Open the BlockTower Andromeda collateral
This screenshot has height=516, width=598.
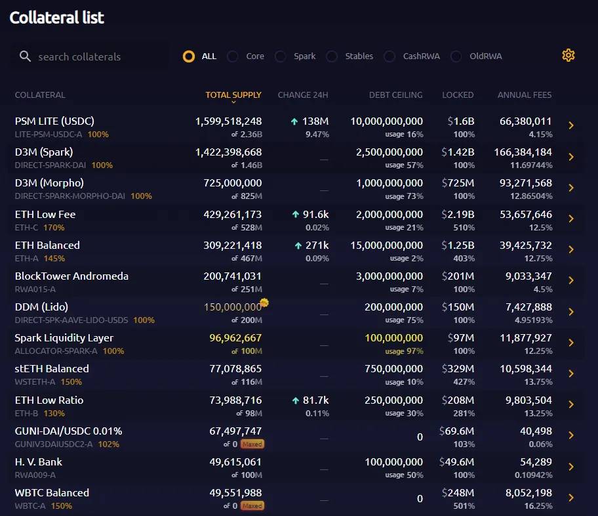(72, 276)
